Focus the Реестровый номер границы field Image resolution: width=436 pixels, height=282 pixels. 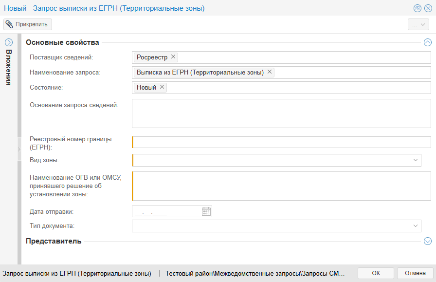[281, 142]
